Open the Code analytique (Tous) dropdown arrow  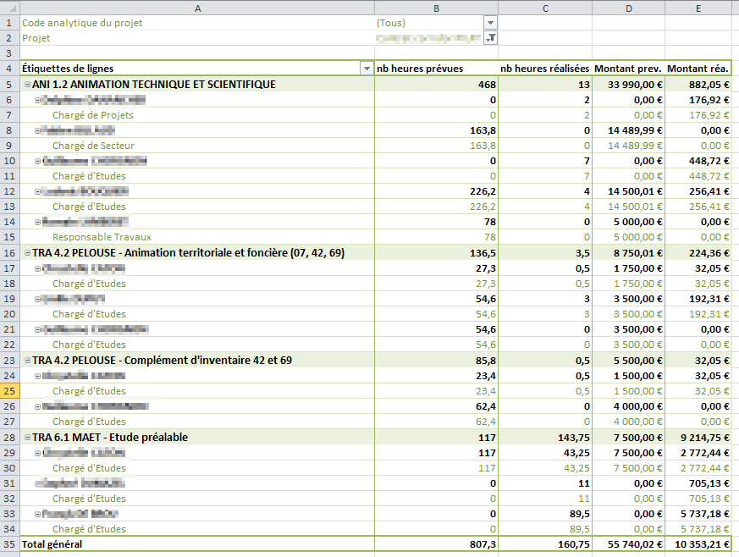click(490, 23)
